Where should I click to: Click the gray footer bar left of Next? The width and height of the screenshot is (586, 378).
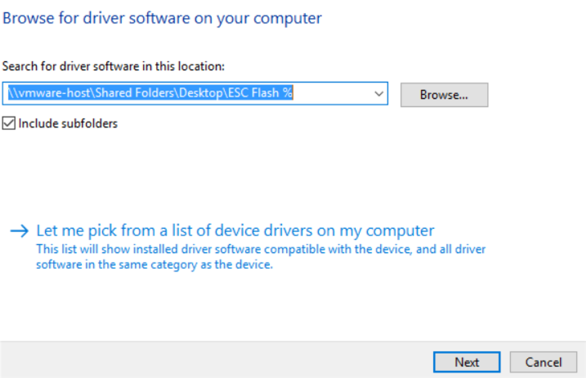pyautogui.click(x=217, y=360)
